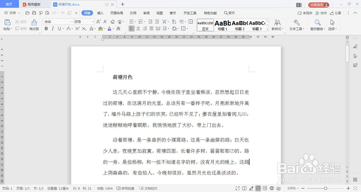Viewport: 361px width, 192px height.
Task: Open the font name 宋体 dropdown
Action: (72, 22)
